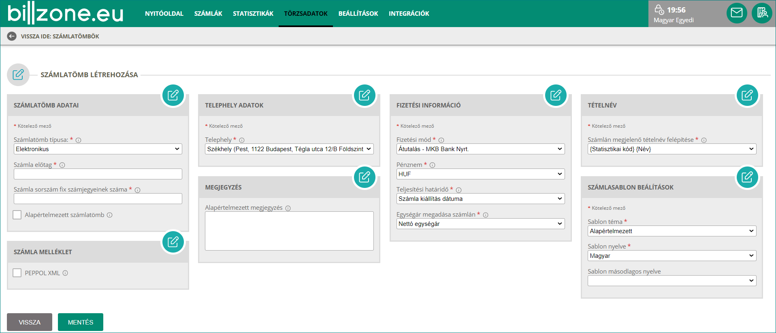776x333 pixels.
Task: Focus the Számla előtag input field
Action: [x=98, y=174]
